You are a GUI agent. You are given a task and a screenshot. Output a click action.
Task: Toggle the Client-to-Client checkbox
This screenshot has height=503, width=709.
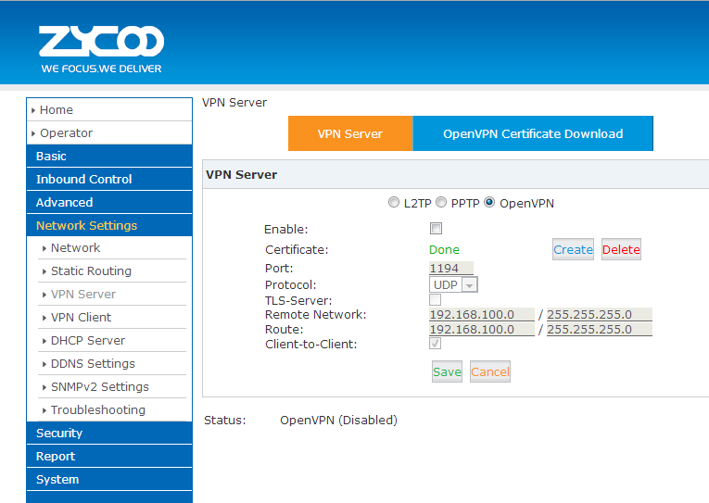click(x=435, y=344)
